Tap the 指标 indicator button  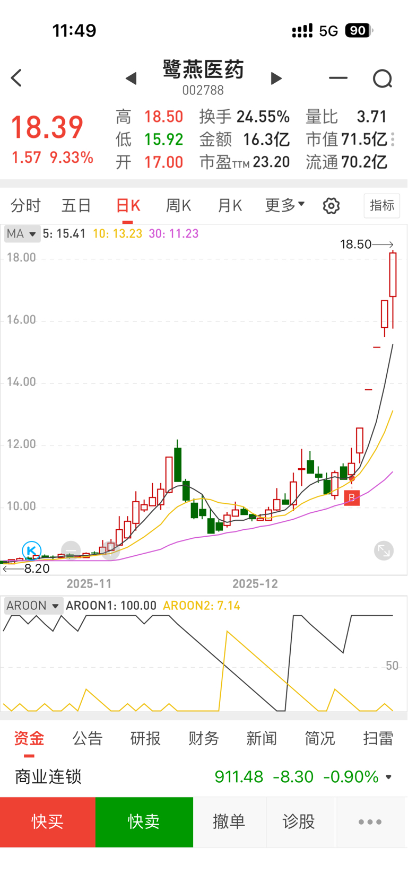pos(382,205)
